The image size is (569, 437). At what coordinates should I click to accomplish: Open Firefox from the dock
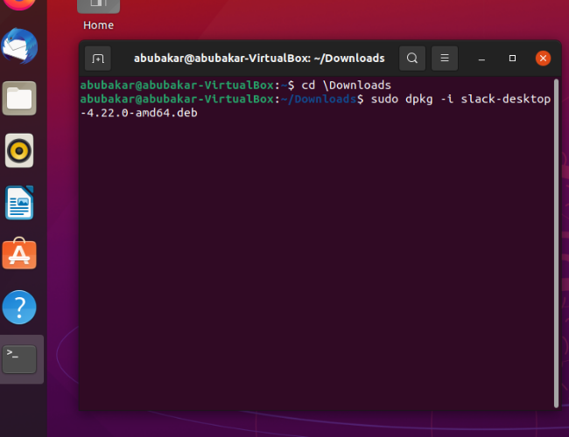20,3
